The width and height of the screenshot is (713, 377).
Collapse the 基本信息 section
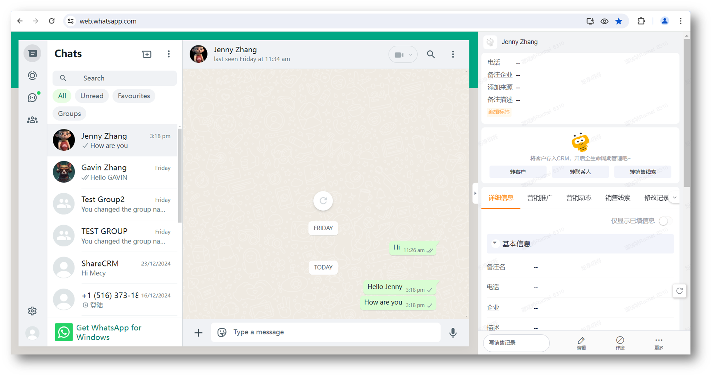[x=495, y=243]
